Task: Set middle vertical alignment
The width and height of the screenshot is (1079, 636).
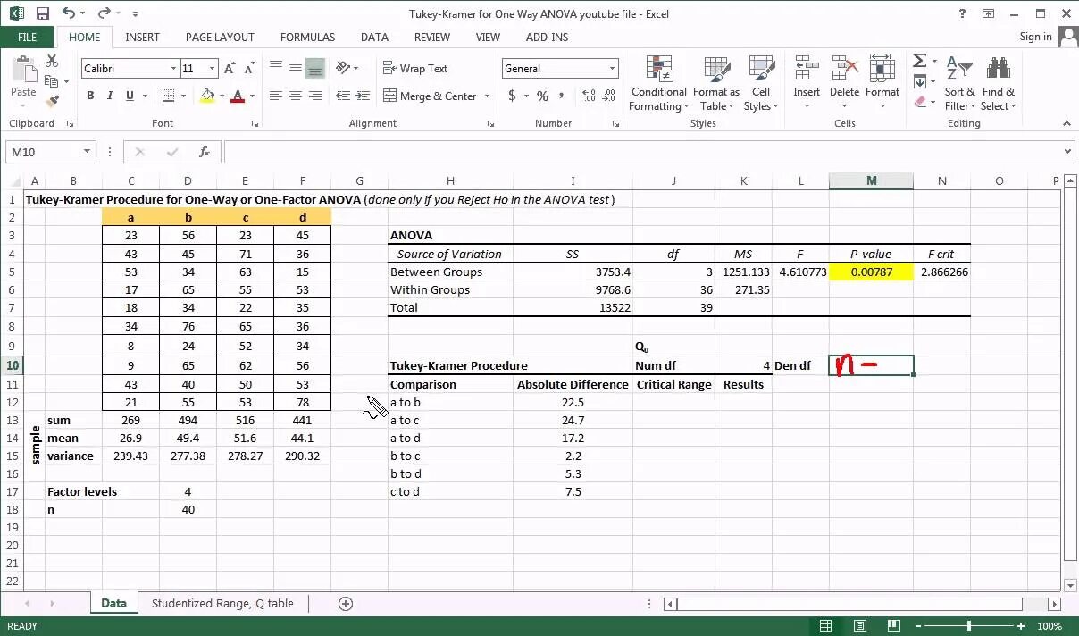Action: (295, 68)
